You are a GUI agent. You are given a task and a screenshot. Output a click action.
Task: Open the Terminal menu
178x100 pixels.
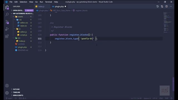coord(48,2)
